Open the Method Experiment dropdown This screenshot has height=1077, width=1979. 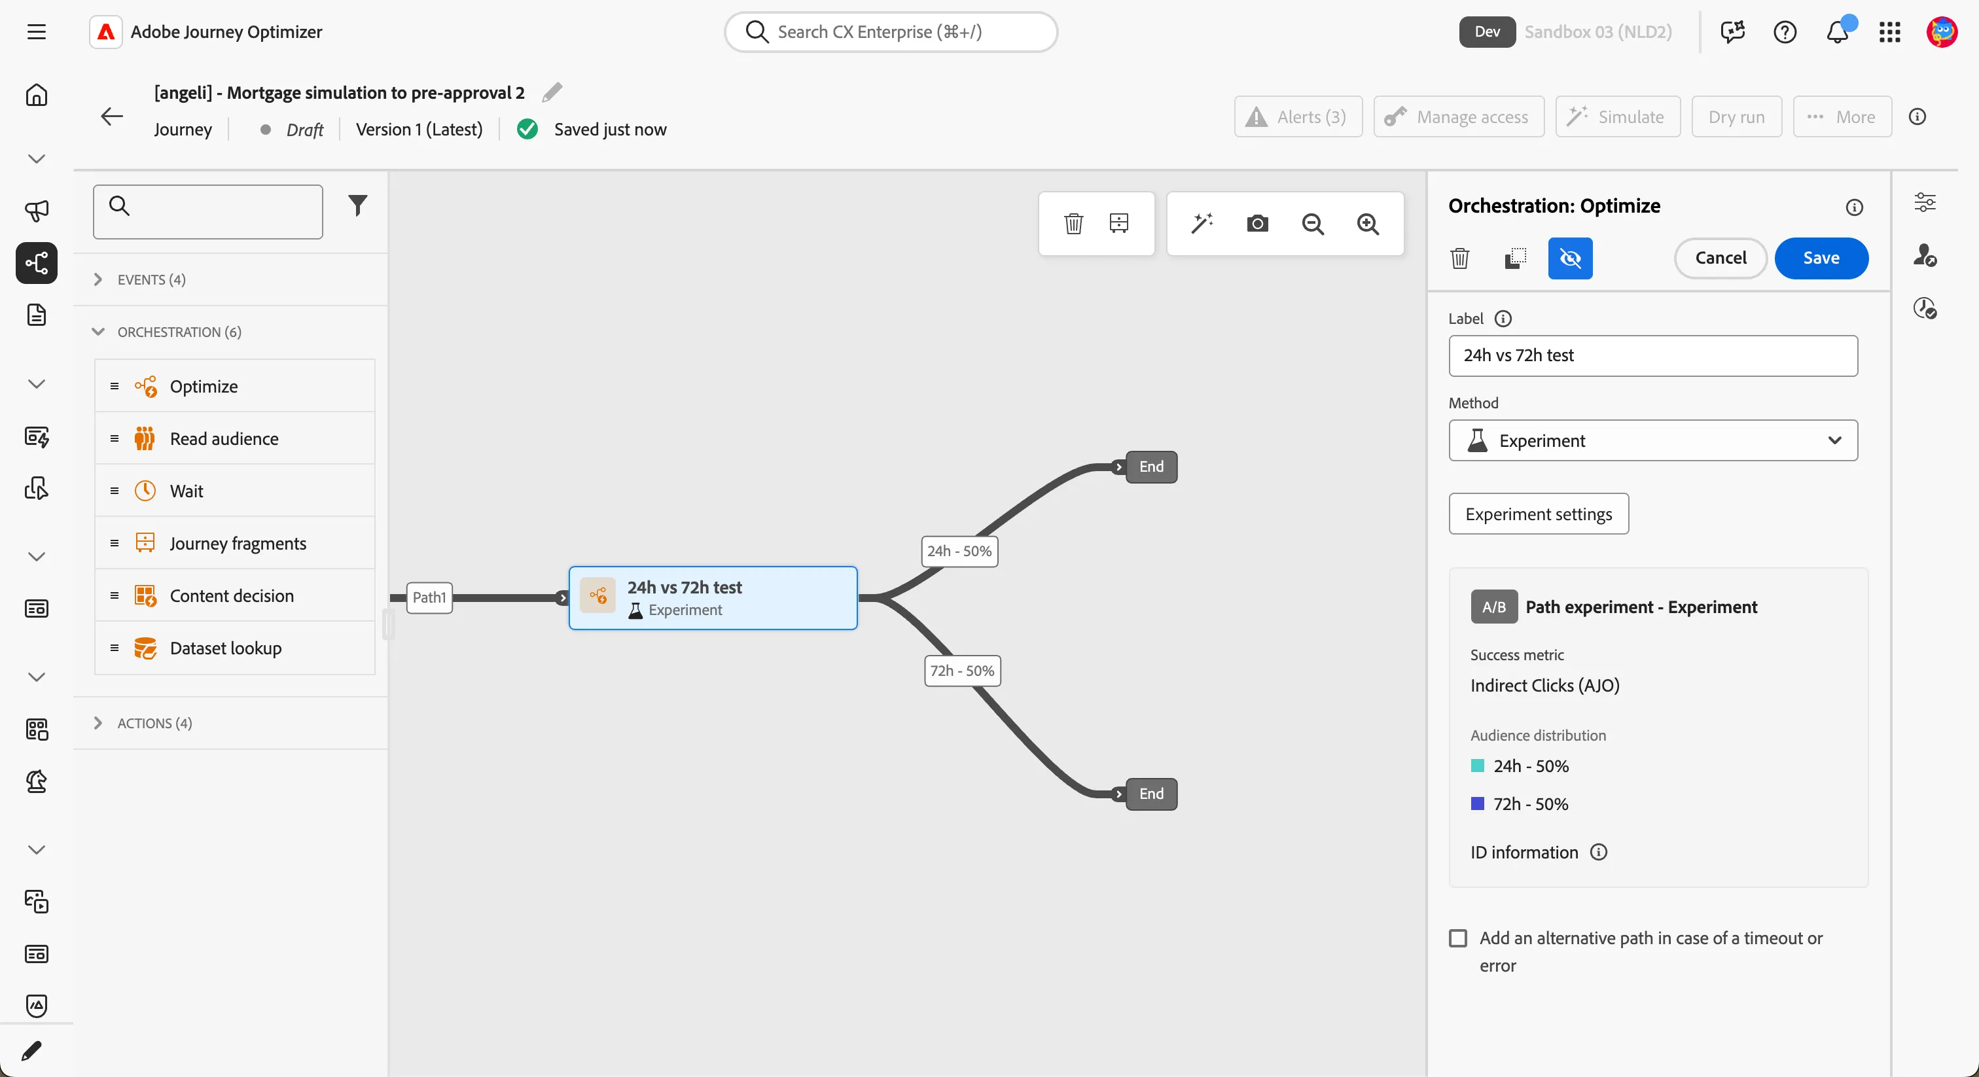[x=1653, y=440]
